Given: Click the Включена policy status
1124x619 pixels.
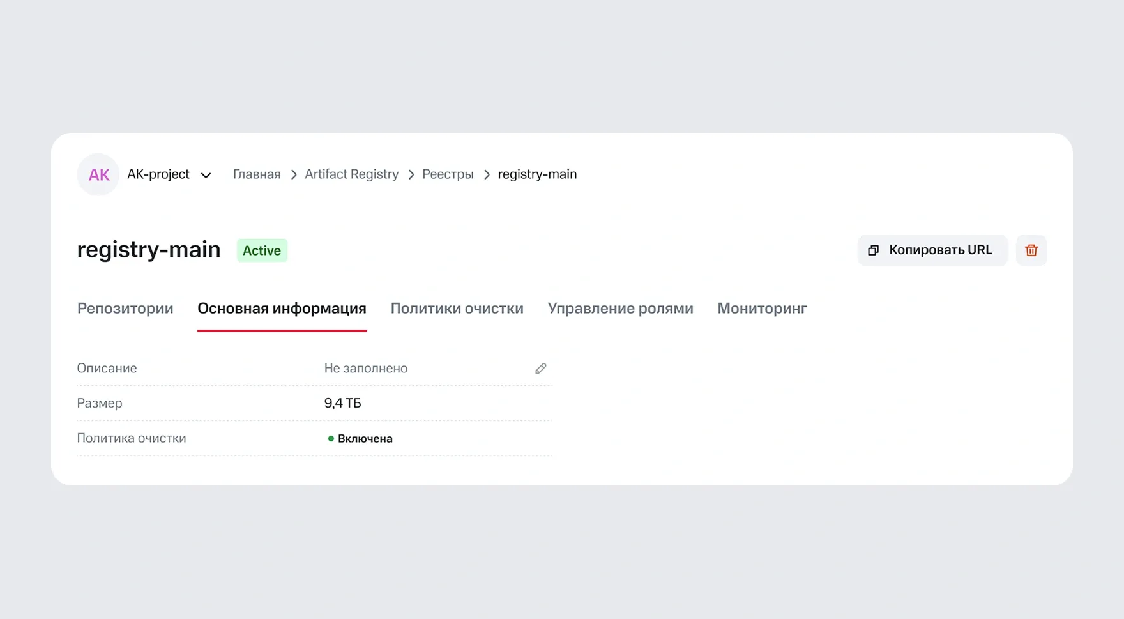Looking at the screenshot, I should point(360,439).
